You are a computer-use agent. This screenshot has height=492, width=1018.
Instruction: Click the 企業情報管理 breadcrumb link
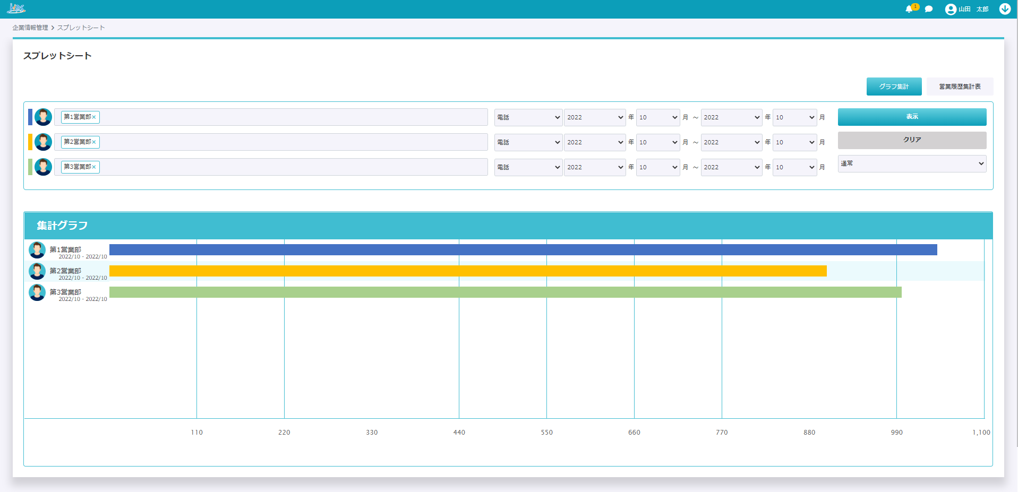pos(30,28)
